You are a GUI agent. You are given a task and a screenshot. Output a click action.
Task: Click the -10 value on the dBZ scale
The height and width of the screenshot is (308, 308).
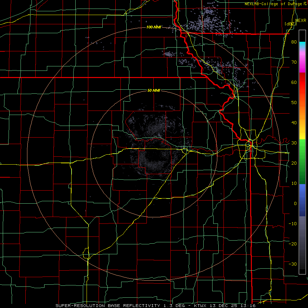pyautogui.click(x=293, y=224)
